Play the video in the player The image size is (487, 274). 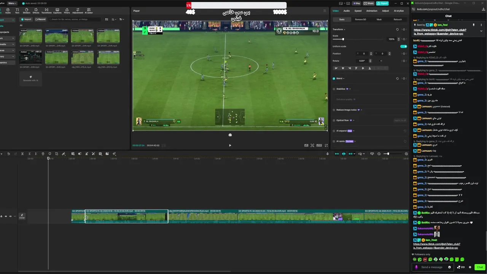(x=230, y=145)
